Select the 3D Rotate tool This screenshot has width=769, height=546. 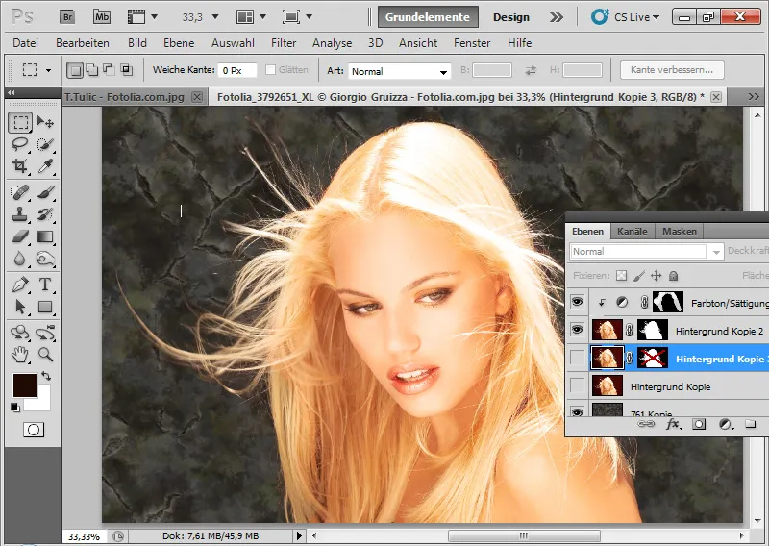coord(20,333)
